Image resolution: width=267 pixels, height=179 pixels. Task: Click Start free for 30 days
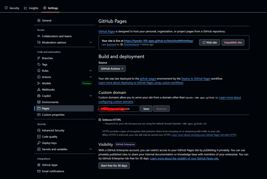click(x=114, y=166)
